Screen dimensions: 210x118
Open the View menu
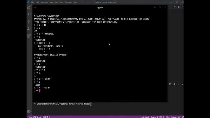[52, 2]
